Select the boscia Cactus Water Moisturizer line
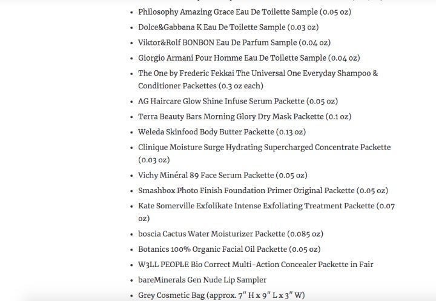This screenshot has width=436, height=301. point(231,234)
